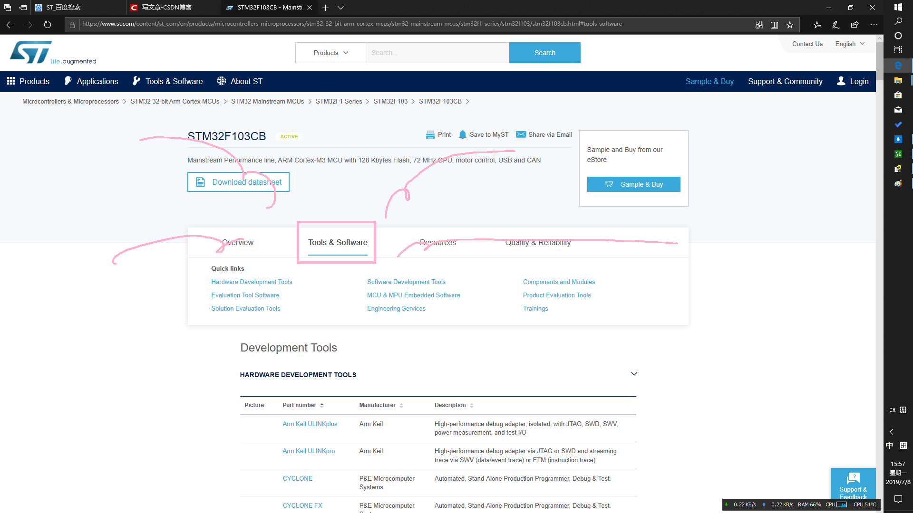
Task: Close the STM32F103CB tab
Action: (310, 8)
